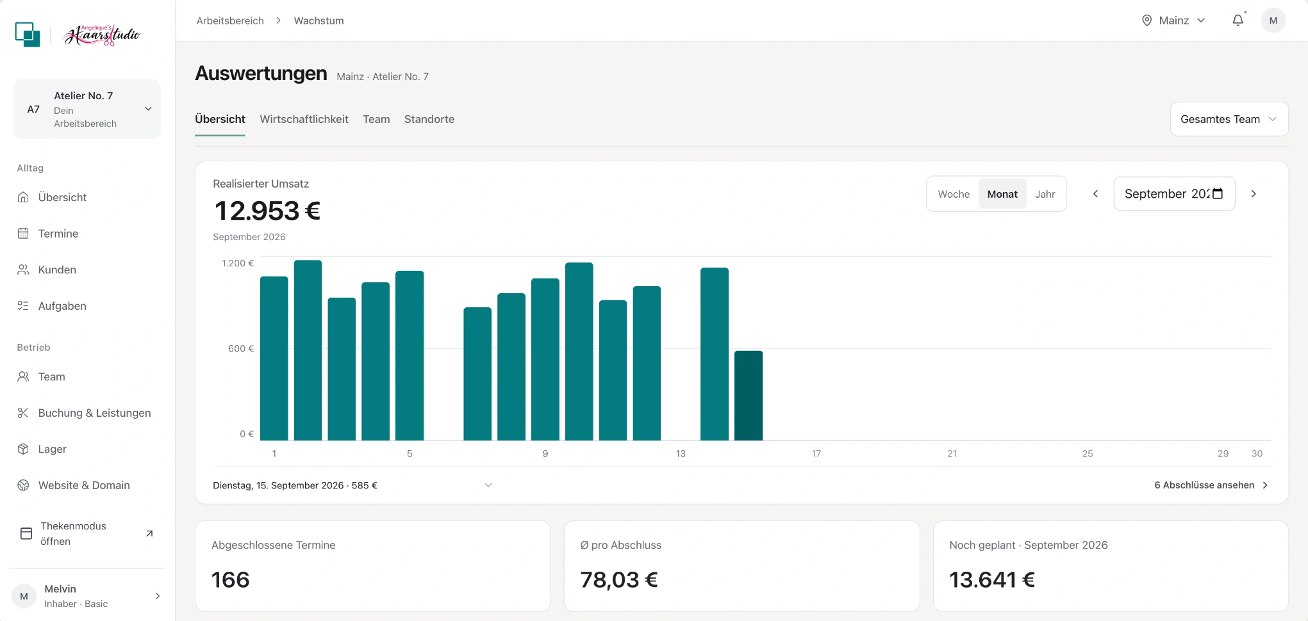Open Aufgaben checklist icon in sidebar

click(23, 306)
